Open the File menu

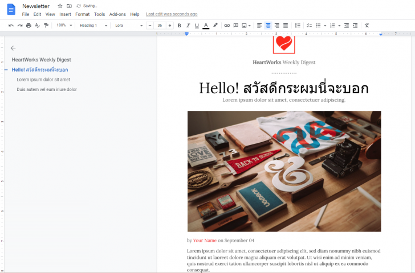(26, 14)
